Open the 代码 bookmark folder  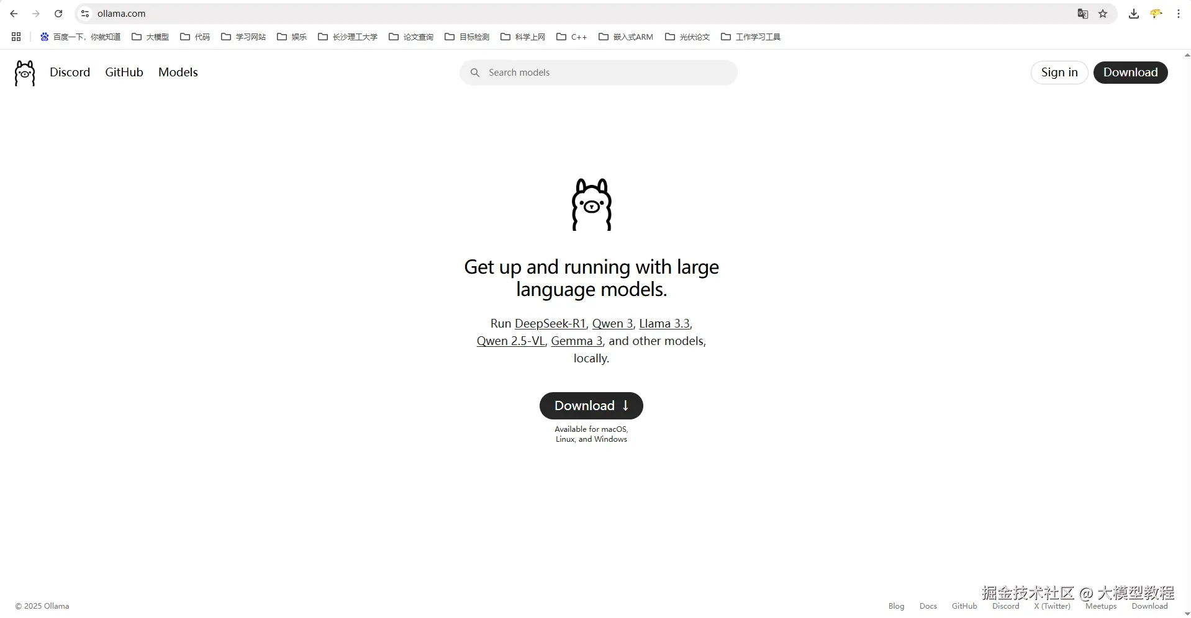195,37
